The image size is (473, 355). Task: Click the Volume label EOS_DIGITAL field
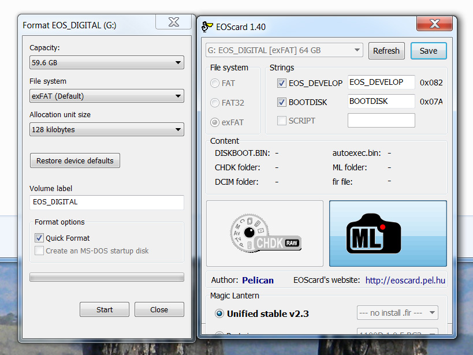[107, 202]
